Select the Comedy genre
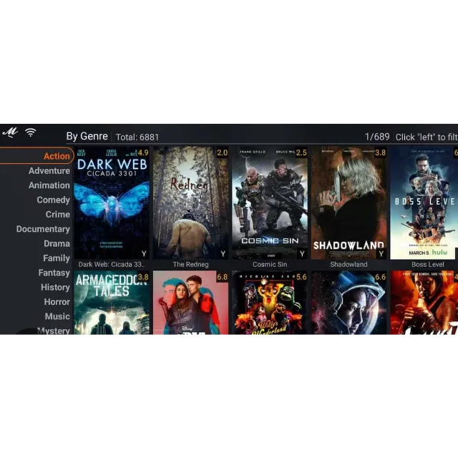458x458 pixels. (54, 200)
